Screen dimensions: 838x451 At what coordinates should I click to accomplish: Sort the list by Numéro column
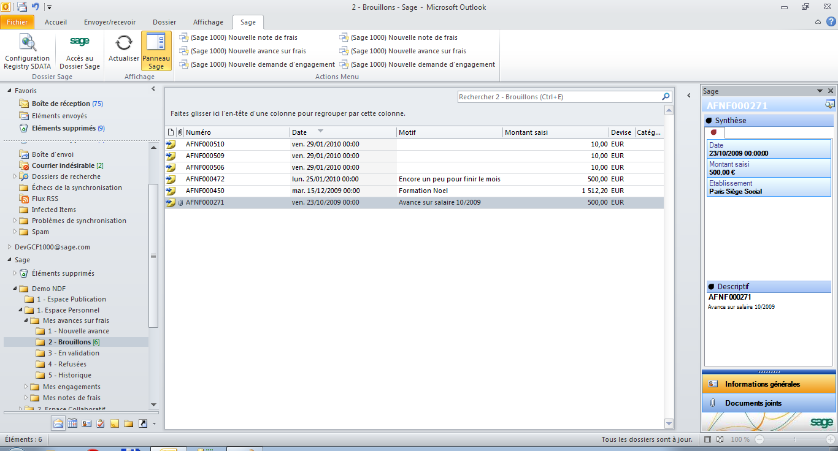click(237, 132)
